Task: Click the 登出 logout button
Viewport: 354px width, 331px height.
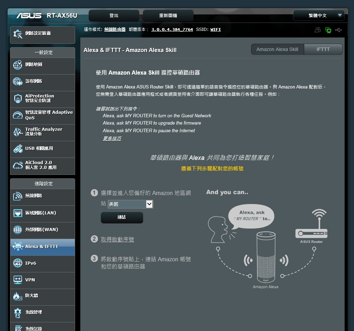Action: coord(114,16)
